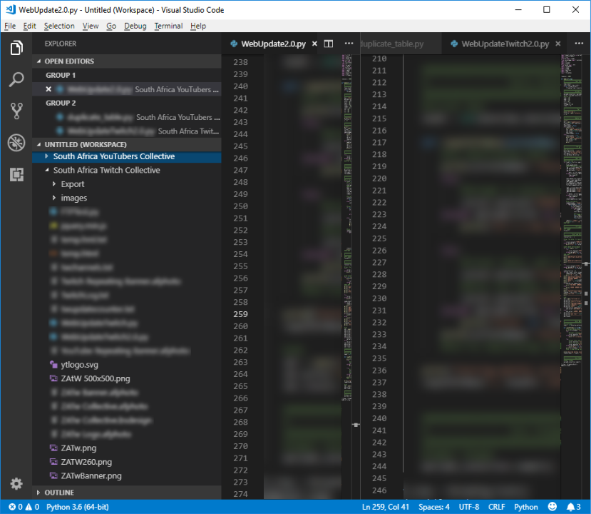
Task: Open the Terminal menu
Action: (168, 26)
